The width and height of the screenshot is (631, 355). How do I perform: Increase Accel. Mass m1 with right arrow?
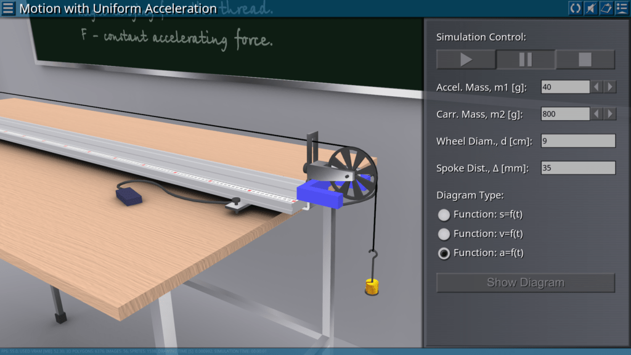coord(610,87)
